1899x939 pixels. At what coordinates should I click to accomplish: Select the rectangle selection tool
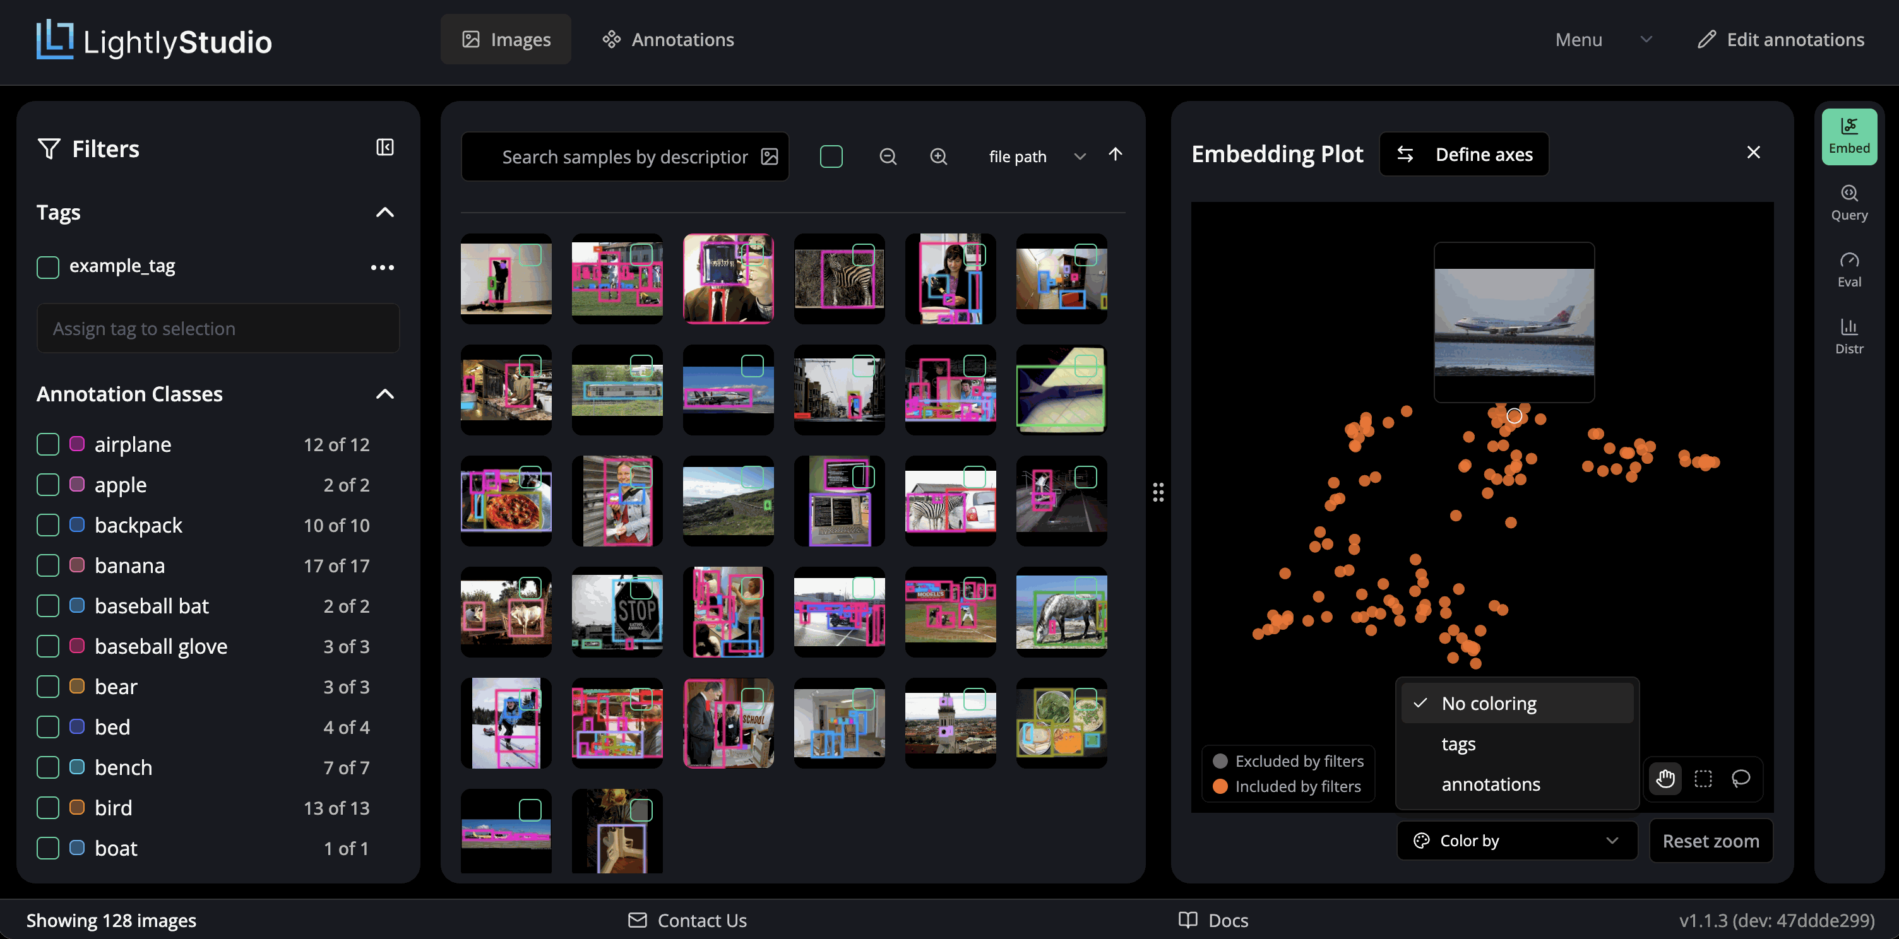click(x=1703, y=778)
